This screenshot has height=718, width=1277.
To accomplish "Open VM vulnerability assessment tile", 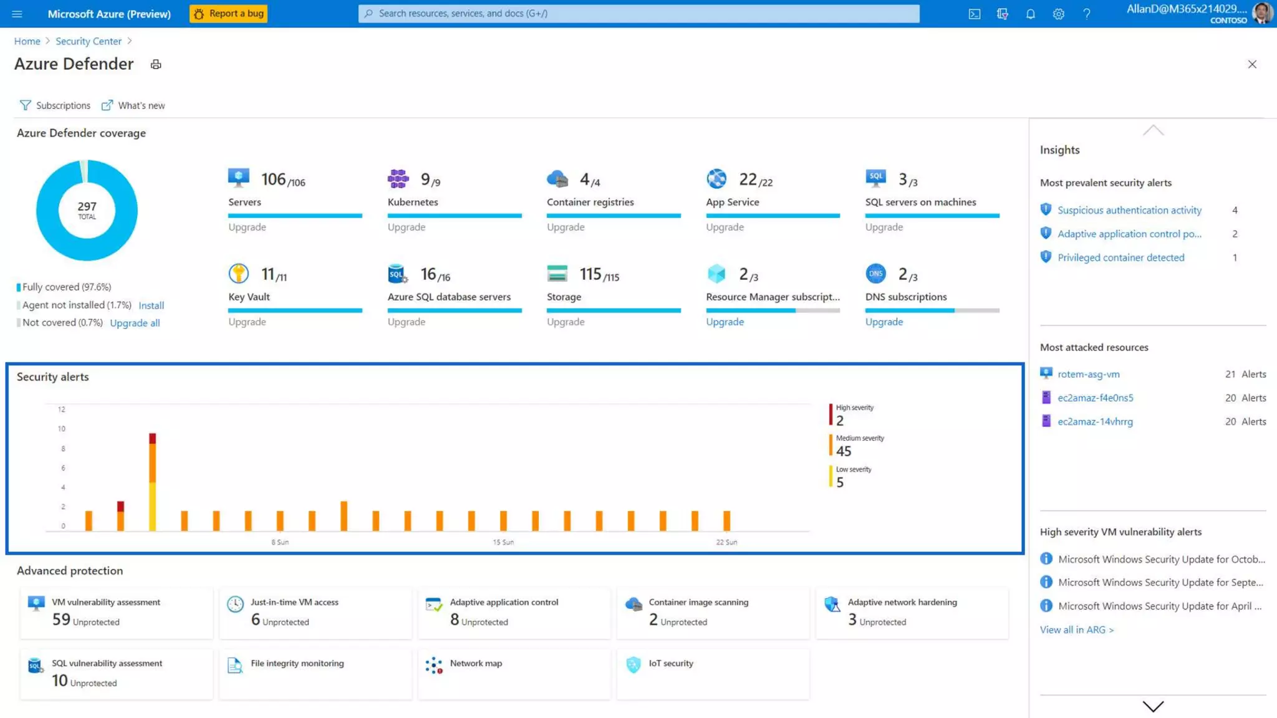I will (116, 612).
